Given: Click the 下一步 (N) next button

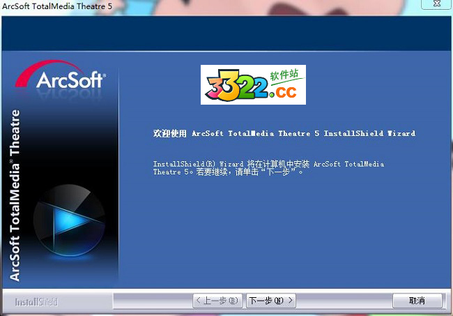Looking at the screenshot, I should (271, 301).
